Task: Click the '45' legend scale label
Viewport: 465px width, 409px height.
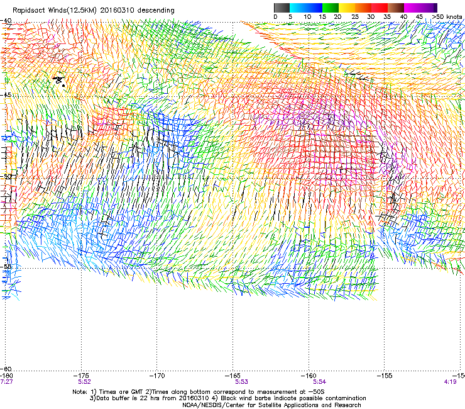Action: point(419,17)
